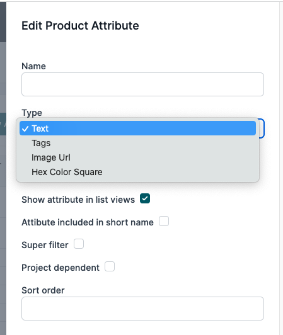The image size is (283, 335).
Task: Click the Super filter label text
Action: click(x=45, y=245)
